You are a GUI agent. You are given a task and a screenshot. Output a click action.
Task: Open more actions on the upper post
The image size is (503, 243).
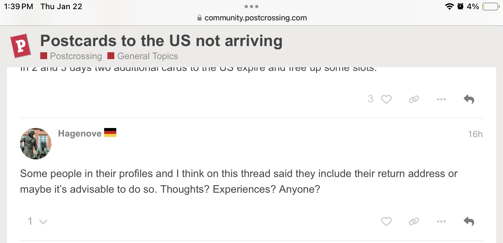(441, 99)
